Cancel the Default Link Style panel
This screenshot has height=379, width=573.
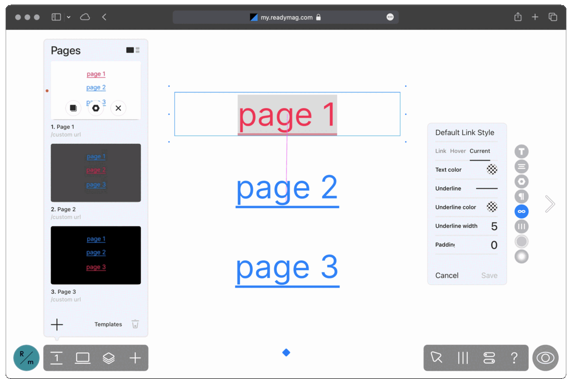point(446,275)
